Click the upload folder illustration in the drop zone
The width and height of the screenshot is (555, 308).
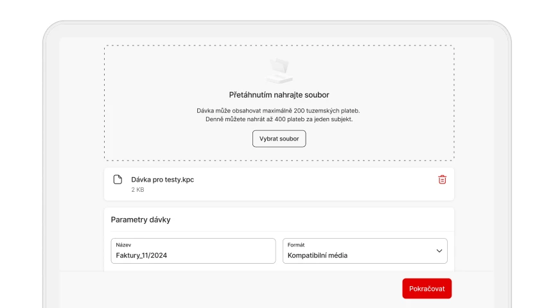[279, 71]
